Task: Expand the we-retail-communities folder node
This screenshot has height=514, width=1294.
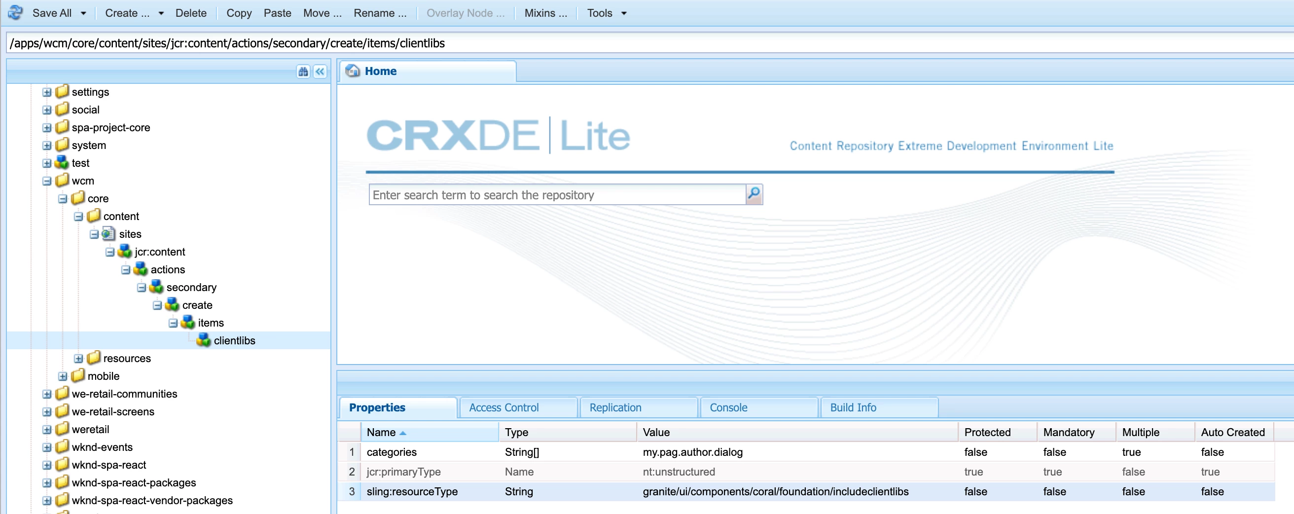Action: pos(47,394)
